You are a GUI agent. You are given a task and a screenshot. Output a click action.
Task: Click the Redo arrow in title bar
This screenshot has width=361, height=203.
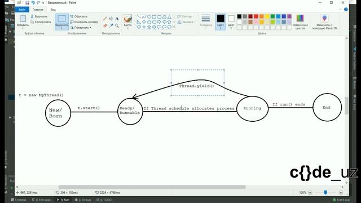pos(38,3)
